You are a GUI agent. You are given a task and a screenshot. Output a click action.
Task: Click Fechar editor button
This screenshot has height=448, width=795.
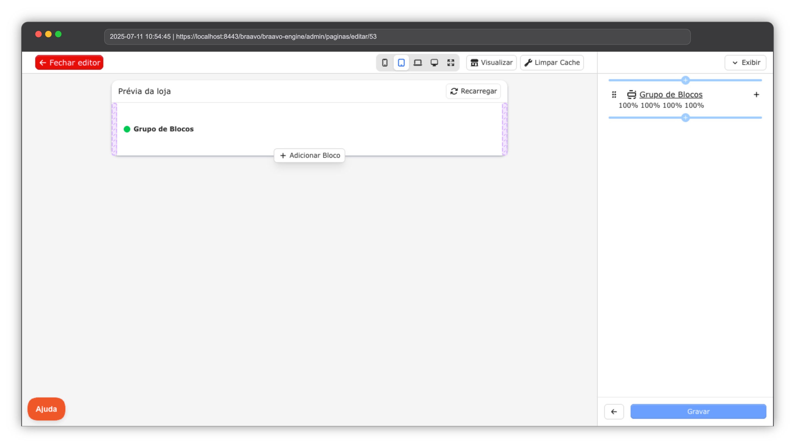(69, 63)
